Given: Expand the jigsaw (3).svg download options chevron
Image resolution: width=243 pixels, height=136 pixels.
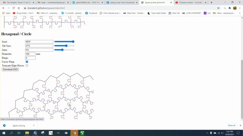Looking at the screenshot, I should pyautogui.click(x=34, y=125).
